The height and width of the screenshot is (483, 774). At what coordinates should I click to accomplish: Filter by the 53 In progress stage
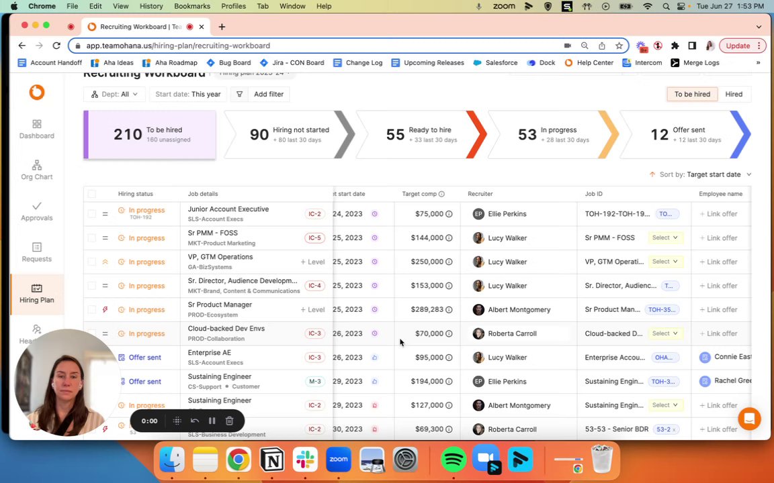[554, 135]
